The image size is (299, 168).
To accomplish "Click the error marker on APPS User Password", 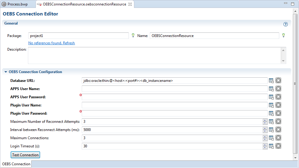I will point(81,95).
